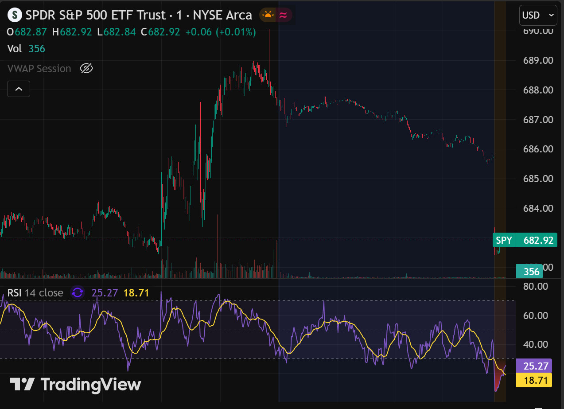This screenshot has width=564, height=409.
Task: Toggle VWAP Session visibility eye icon
Action: [86, 69]
